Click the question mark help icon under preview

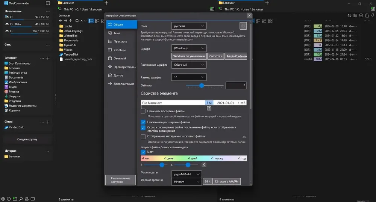pyautogui.click(x=209, y=109)
